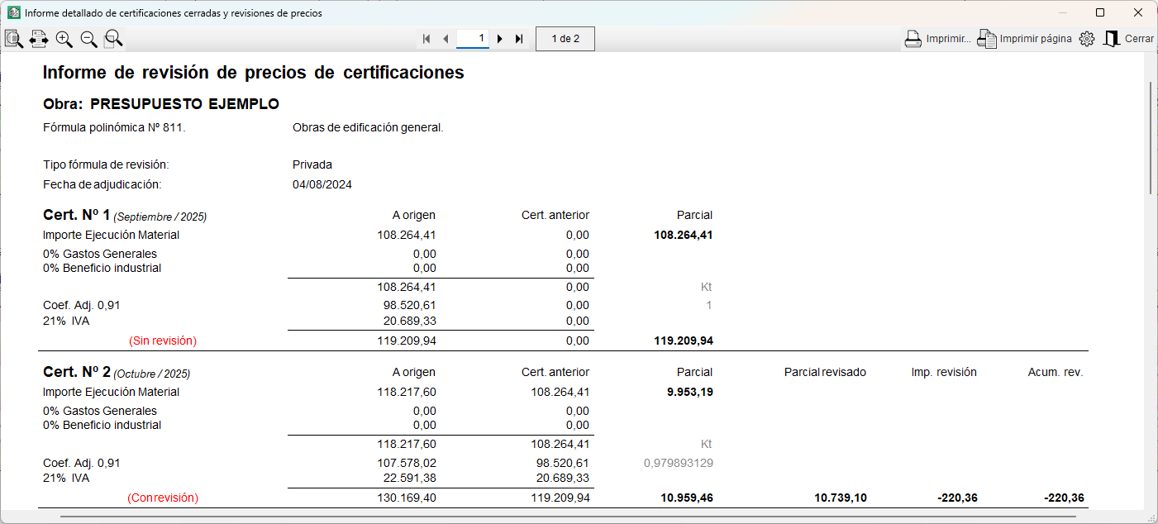Maximize the report window
The image size is (1158, 524).
pyautogui.click(x=1100, y=12)
